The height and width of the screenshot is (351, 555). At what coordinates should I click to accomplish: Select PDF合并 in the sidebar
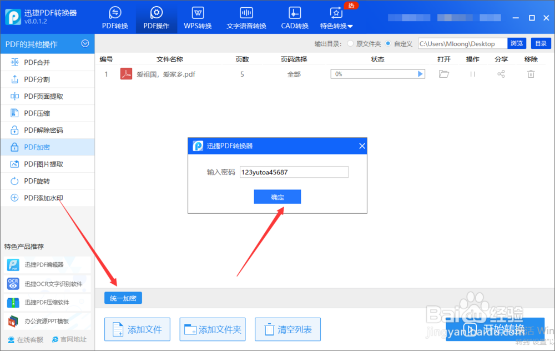[47, 62]
